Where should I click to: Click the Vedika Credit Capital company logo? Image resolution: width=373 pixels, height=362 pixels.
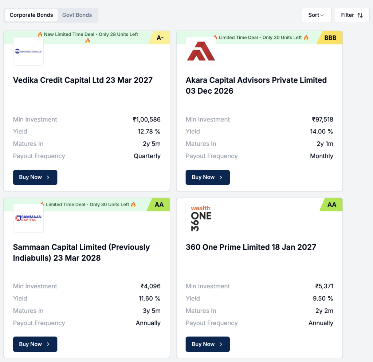pyautogui.click(x=28, y=51)
